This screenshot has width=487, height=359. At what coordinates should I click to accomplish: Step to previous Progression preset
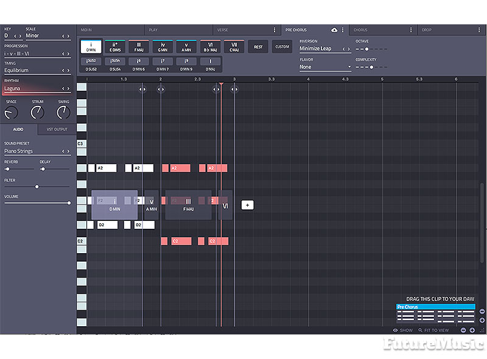click(x=63, y=54)
